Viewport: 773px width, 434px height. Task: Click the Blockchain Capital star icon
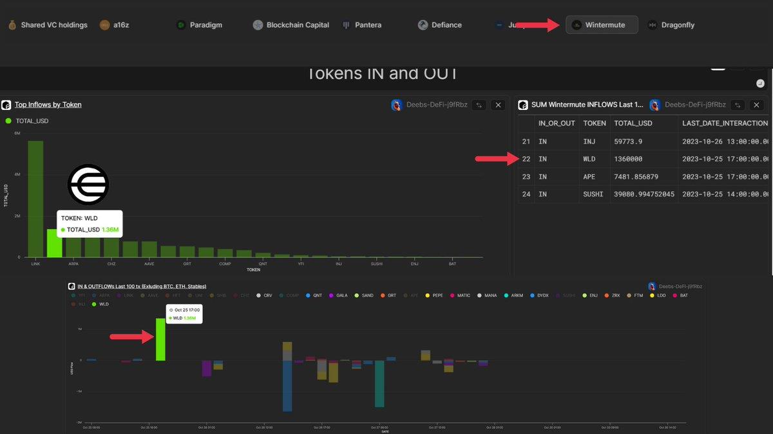coord(258,25)
